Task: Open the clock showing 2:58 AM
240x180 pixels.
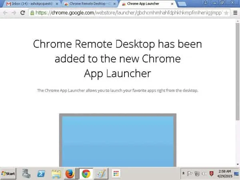Action: coord(225,174)
